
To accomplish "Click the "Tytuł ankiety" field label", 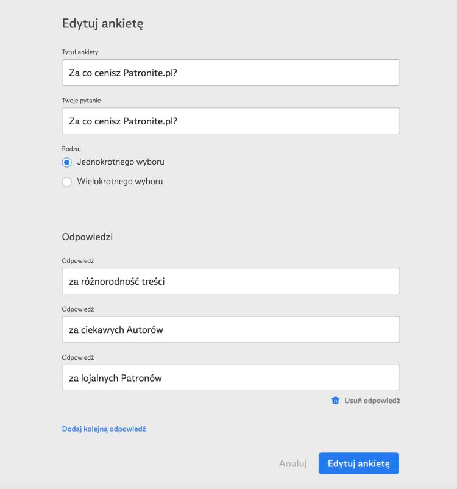I will click(x=85, y=52).
